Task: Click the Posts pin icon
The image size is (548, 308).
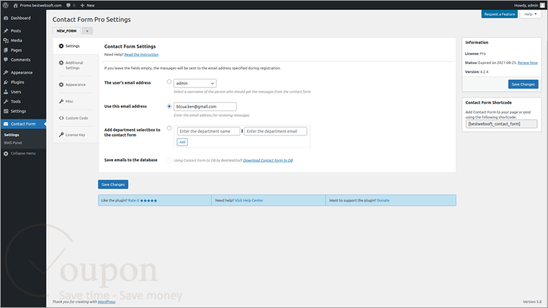Action: [x=6, y=31]
